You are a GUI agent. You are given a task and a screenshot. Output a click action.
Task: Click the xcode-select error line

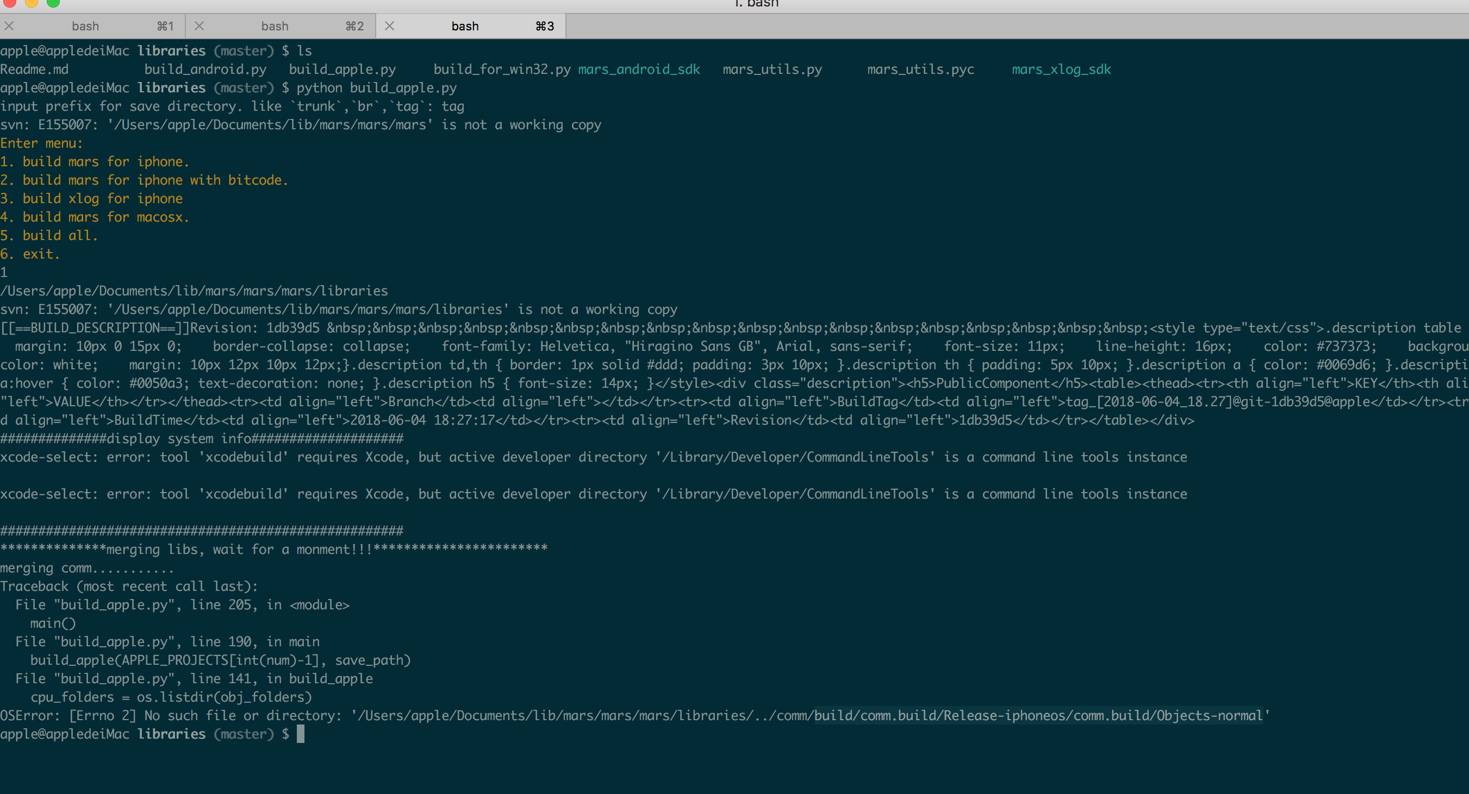[593, 457]
